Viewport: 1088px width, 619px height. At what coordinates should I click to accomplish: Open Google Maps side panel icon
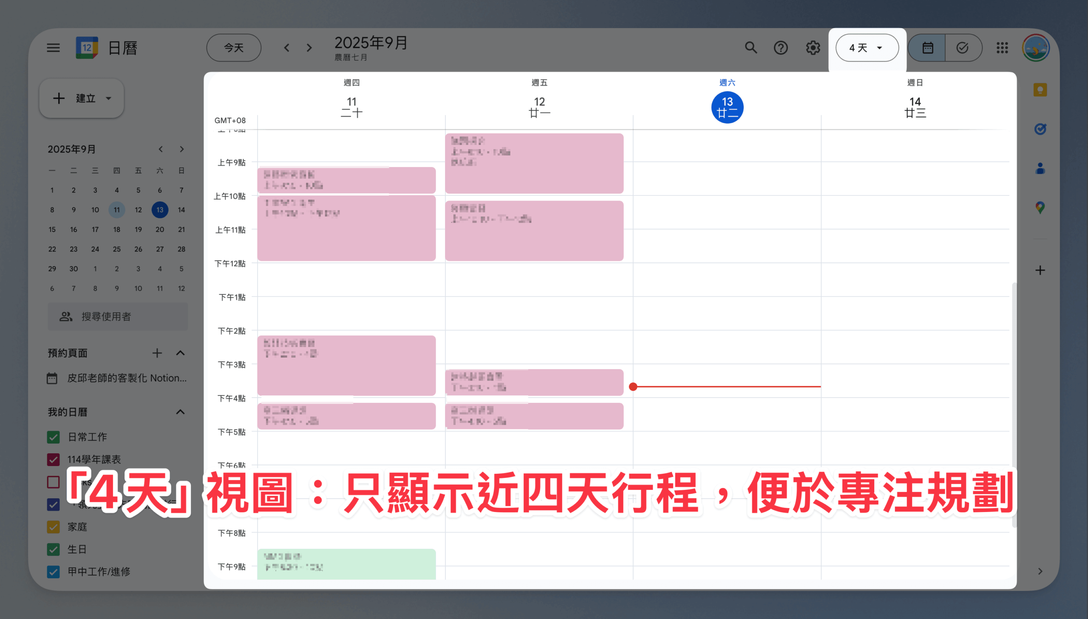1040,207
